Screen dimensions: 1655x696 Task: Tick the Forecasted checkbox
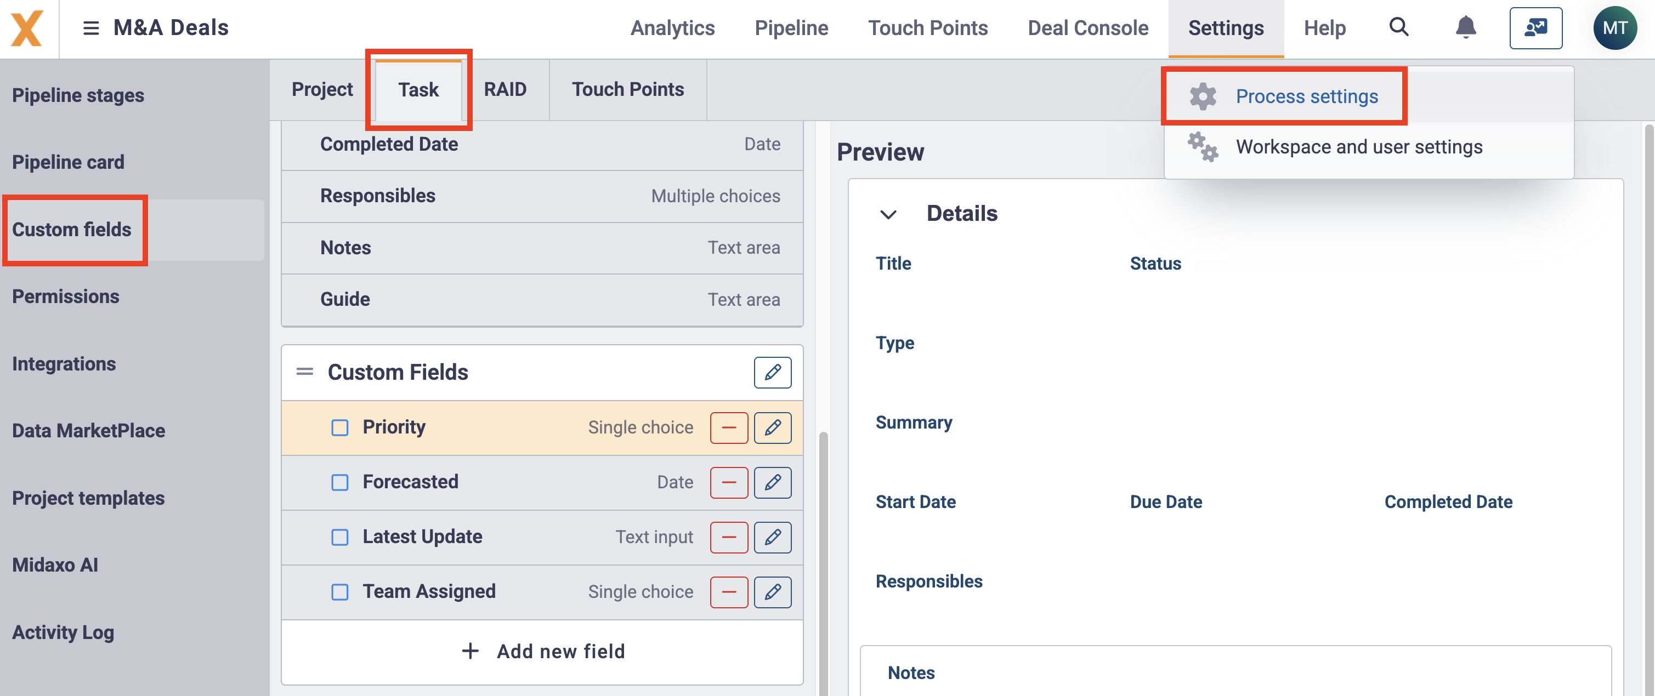340,482
